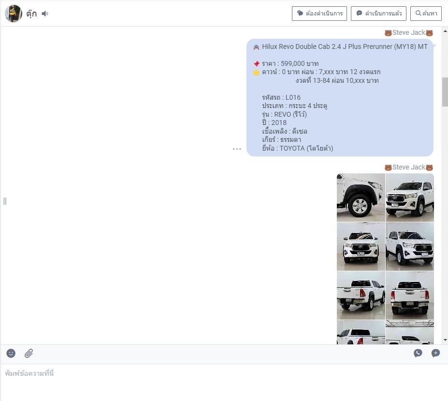Click the message input field

(x=224, y=383)
